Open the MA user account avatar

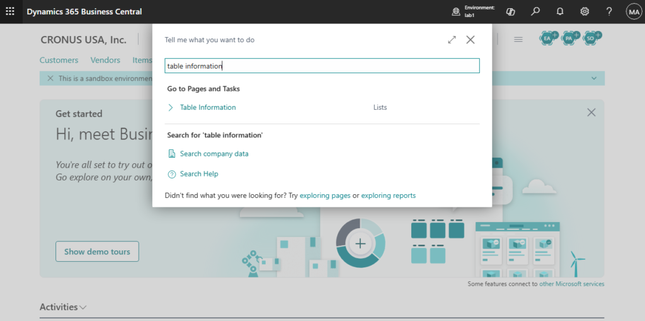(634, 11)
